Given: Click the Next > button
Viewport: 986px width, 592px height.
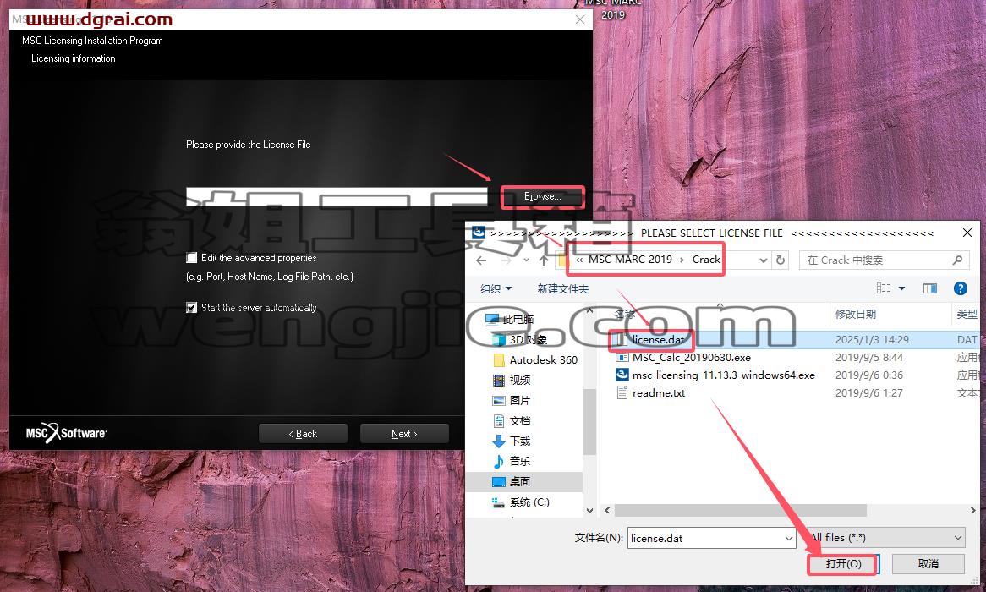Looking at the screenshot, I should (404, 434).
